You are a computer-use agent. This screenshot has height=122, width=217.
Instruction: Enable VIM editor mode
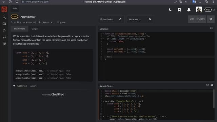pyautogui.click(x=192, y=19)
